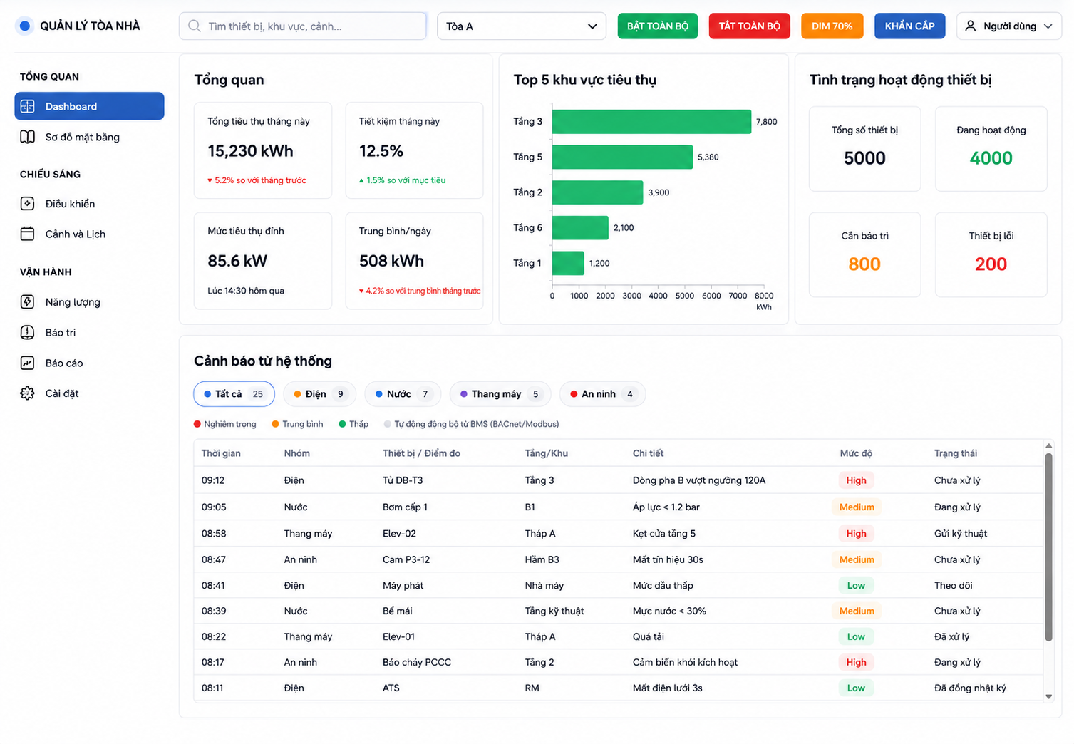Click the user profile icon

[970, 26]
